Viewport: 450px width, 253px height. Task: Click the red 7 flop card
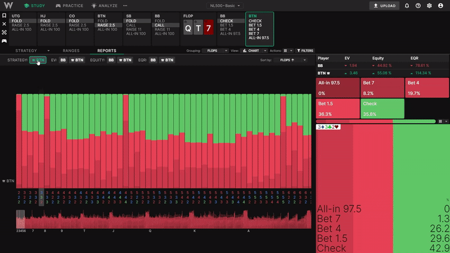(209, 28)
